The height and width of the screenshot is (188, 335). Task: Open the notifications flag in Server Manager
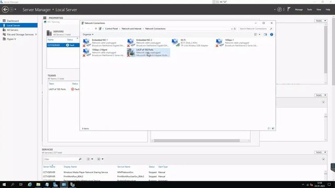pyautogui.click(x=288, y=9)
